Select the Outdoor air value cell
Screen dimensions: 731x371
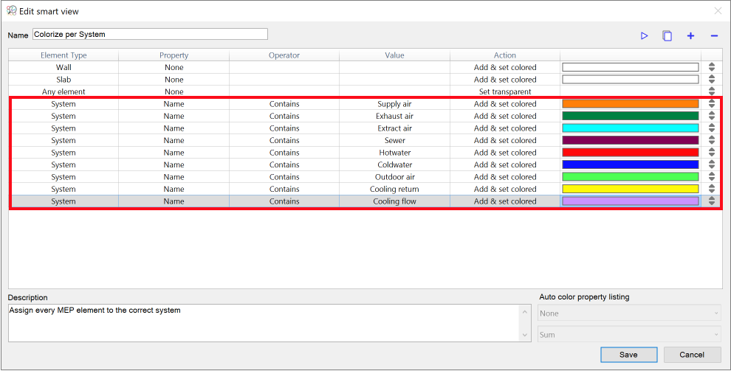(x=394, y=177)
